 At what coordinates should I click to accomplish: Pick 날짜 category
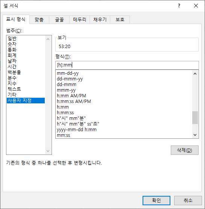coord(26,61)
